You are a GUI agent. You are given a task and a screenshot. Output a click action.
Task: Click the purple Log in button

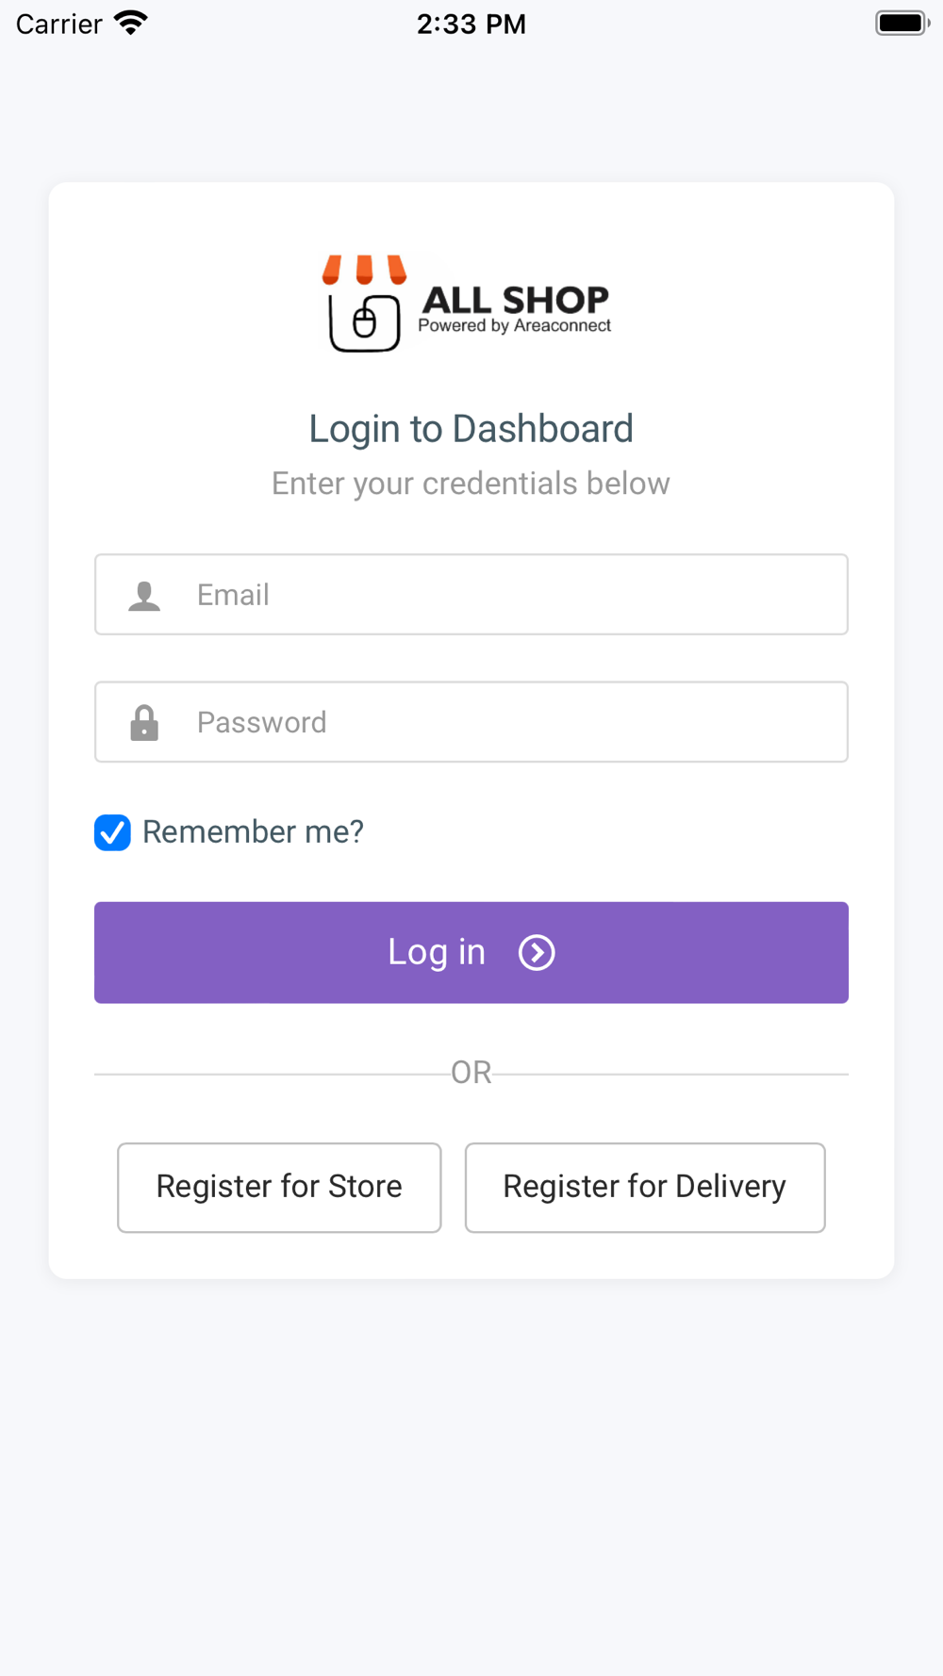pyautogui.click(x=471, y=953)
